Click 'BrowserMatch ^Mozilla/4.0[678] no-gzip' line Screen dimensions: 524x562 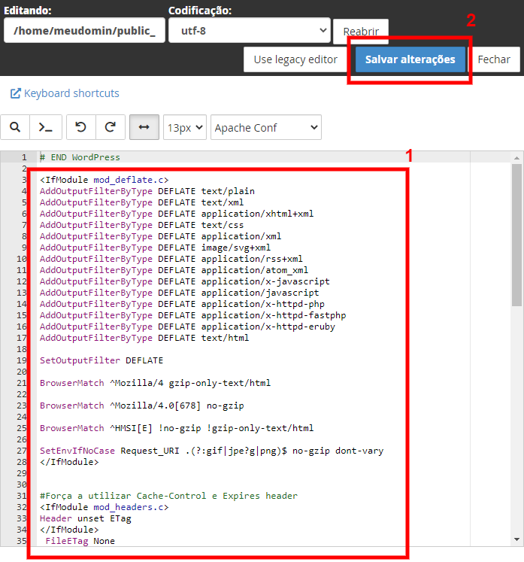(142, 406)
